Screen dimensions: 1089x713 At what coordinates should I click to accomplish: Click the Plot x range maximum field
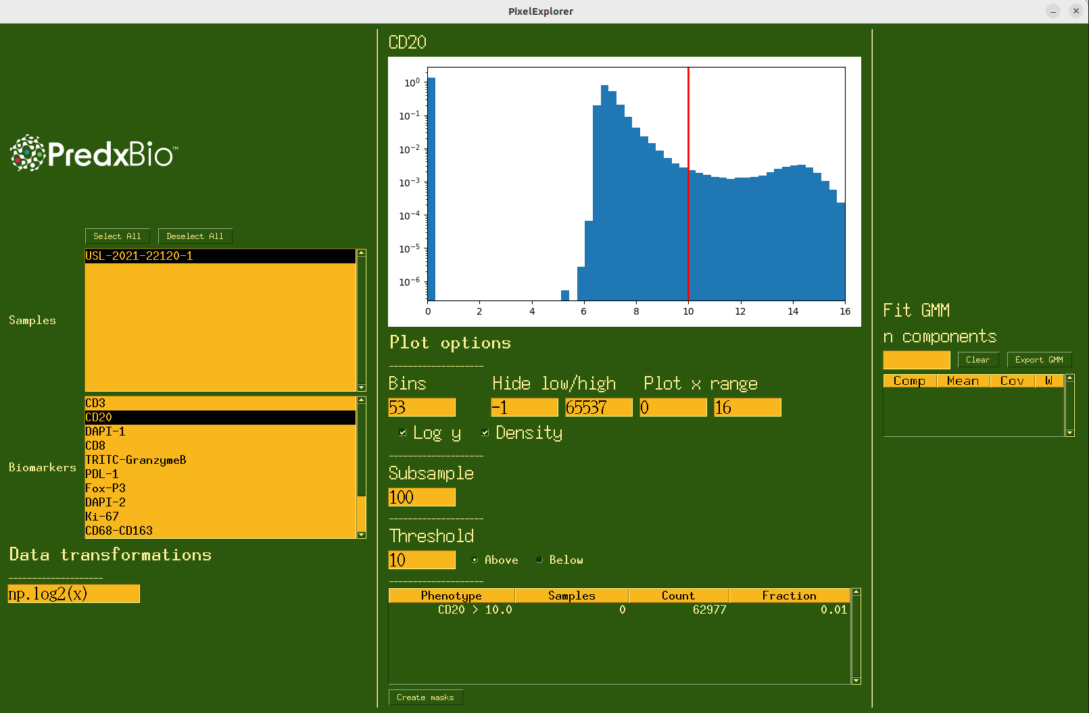748,407
